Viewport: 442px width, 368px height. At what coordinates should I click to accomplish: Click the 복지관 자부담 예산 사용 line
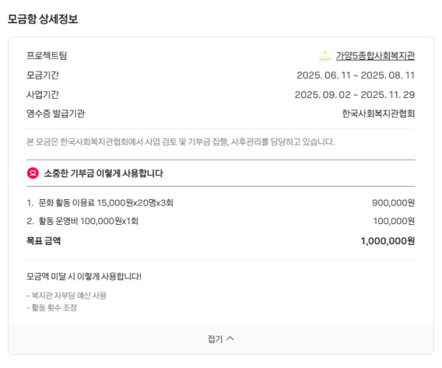pyautogui.click(x=66, y=296)
